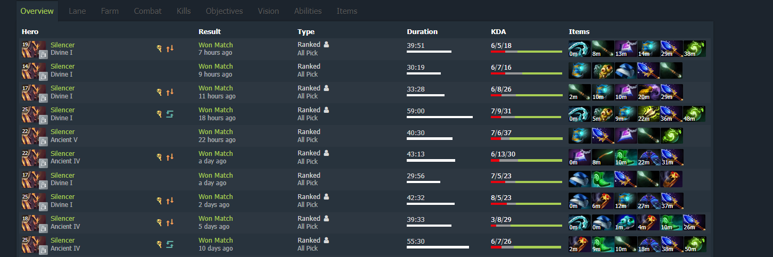Click the 20m item in the 33:28 match
Viewport: 773px width, 257px height.
(x=648, y=92)
